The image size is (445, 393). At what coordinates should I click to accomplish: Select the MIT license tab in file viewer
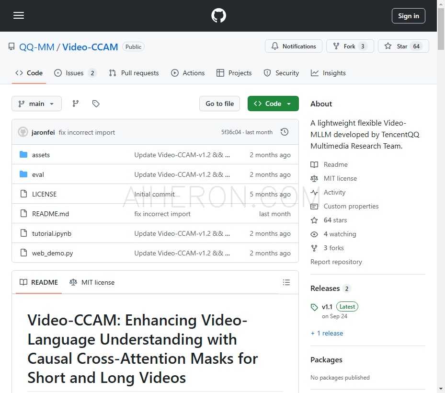[92, 282]
